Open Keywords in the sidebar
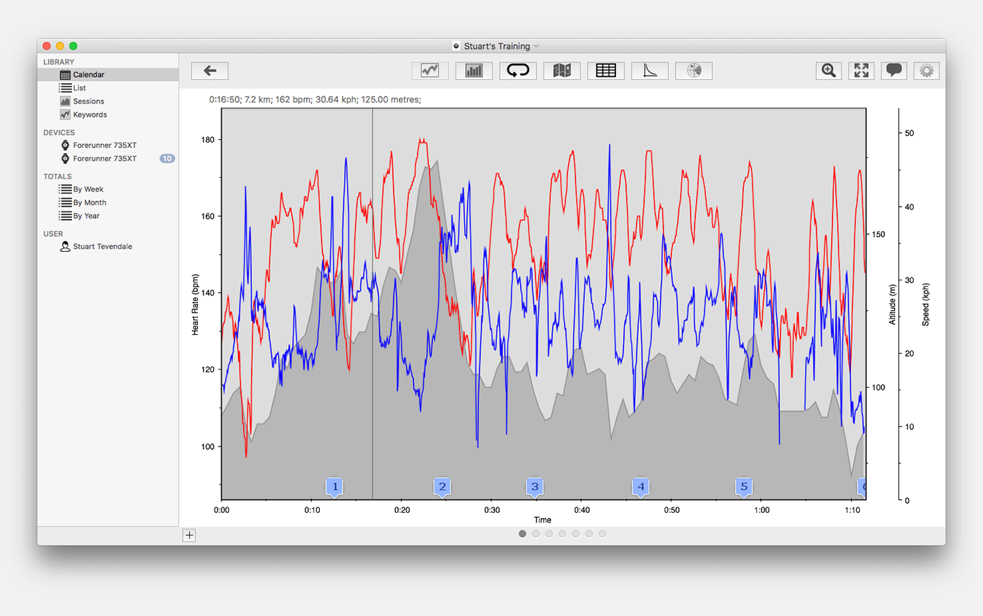983x616 pixels. tap(108, 115)
